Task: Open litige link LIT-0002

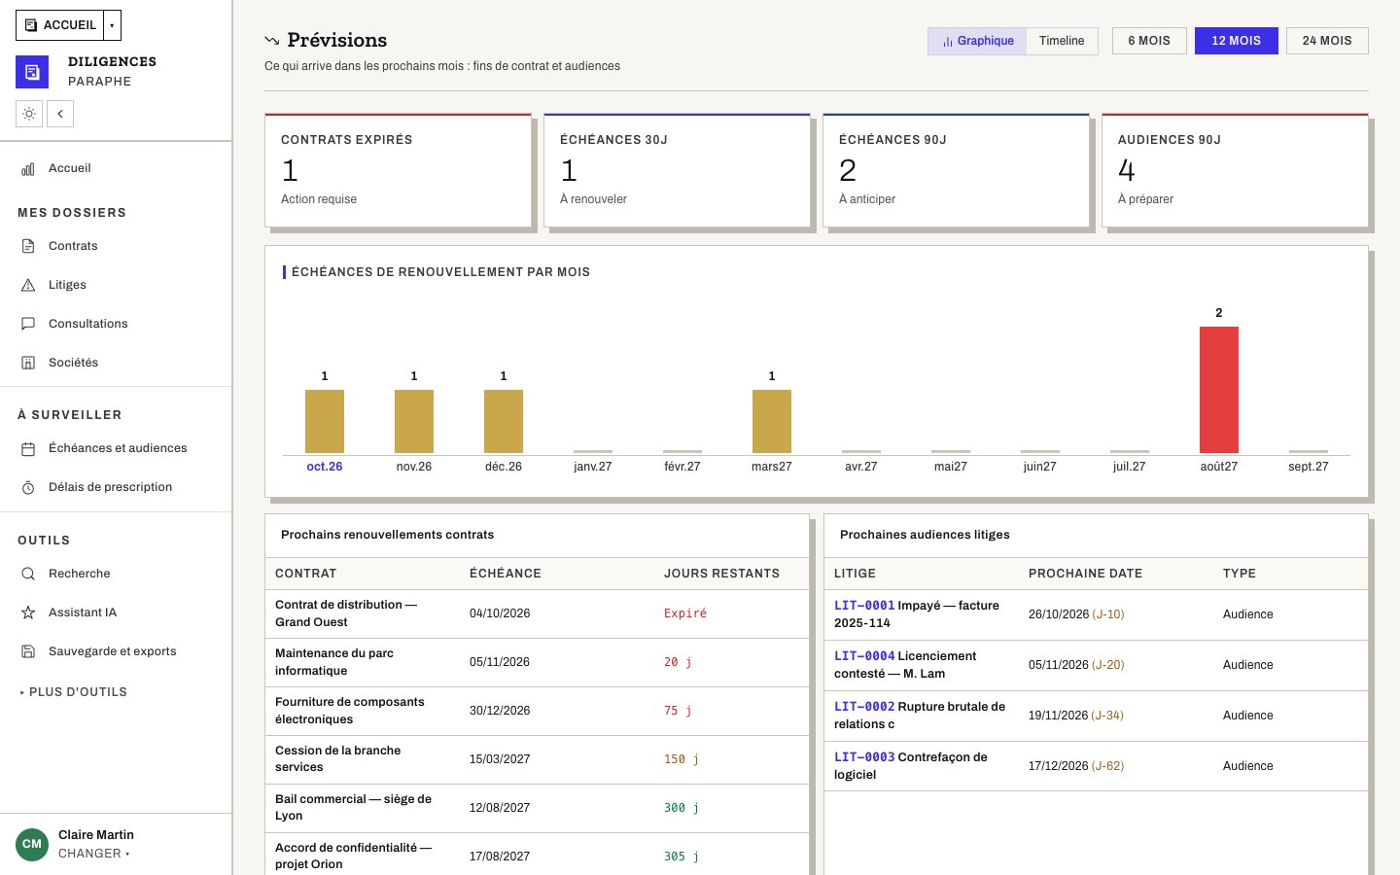Action: 864,707
